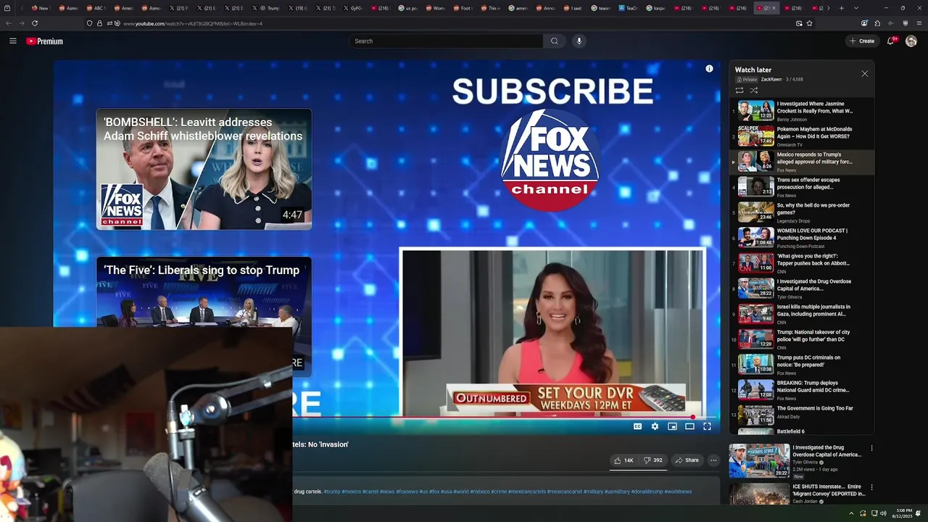
Task: Show video info card icon
Action: point(709,69)
